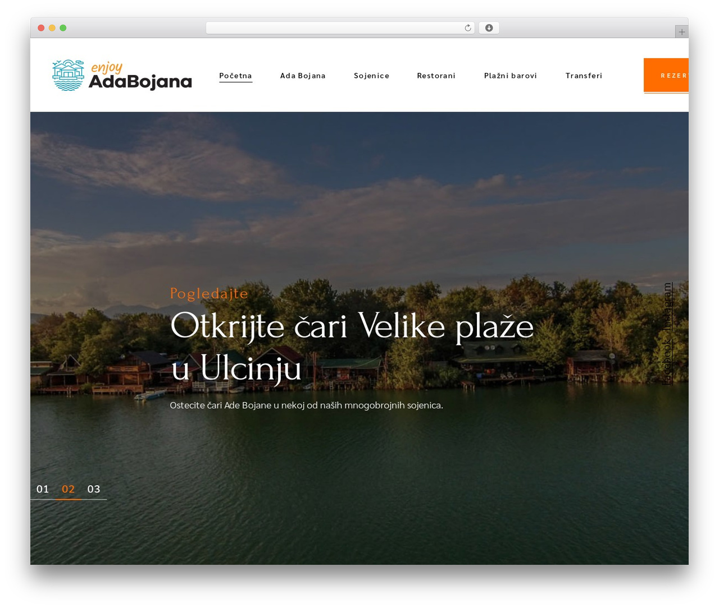Screen dimensions: 719x608
Task: Click the orange Pogledajte text
Action: [x=209, y=293]
